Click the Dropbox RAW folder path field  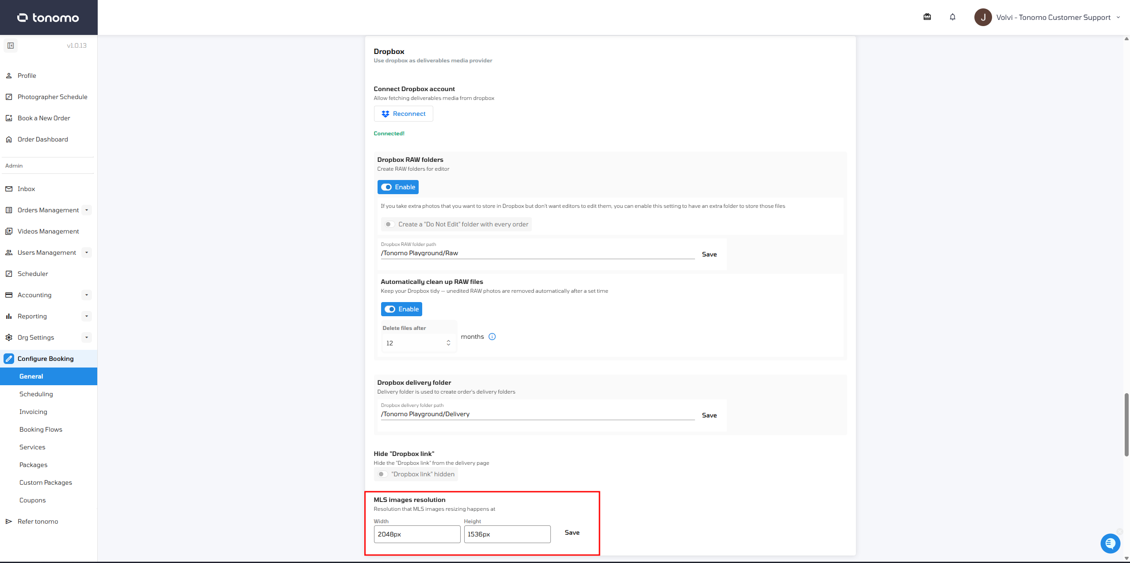point(538,253)
